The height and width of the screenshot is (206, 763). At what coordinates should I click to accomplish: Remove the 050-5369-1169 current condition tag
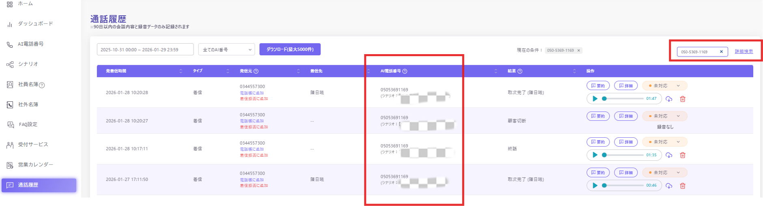[579, 50]
